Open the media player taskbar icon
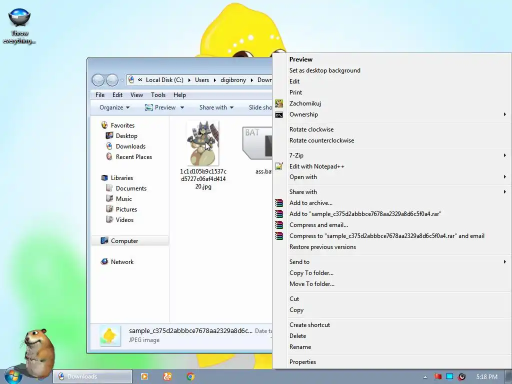This screenshot has height=384, width=512. pos(144,376)
